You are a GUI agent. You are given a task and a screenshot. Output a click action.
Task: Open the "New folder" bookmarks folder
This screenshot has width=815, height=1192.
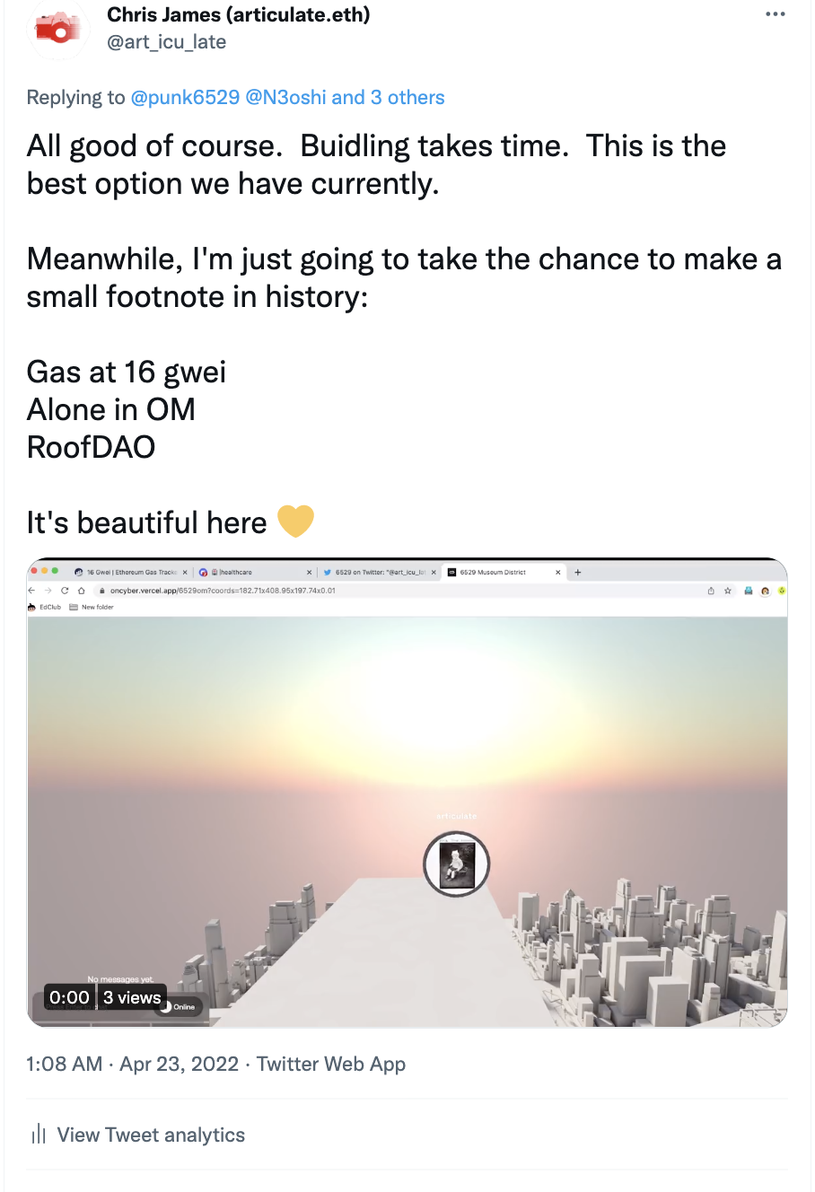pos(97,608)
